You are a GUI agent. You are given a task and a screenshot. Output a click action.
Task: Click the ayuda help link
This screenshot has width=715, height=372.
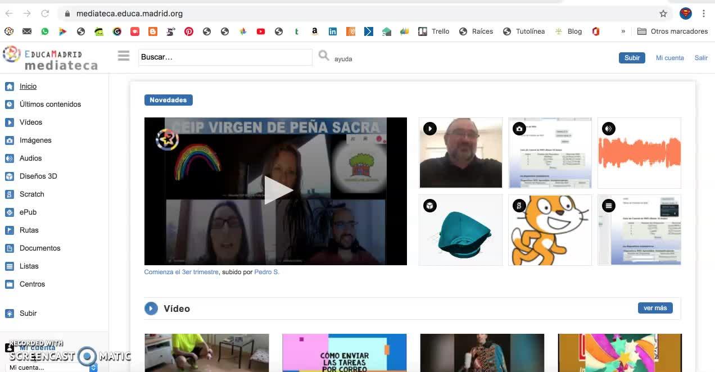click(x=343, y=59)
